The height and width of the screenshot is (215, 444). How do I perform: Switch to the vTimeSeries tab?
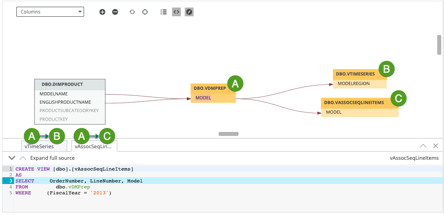[39, 147]
